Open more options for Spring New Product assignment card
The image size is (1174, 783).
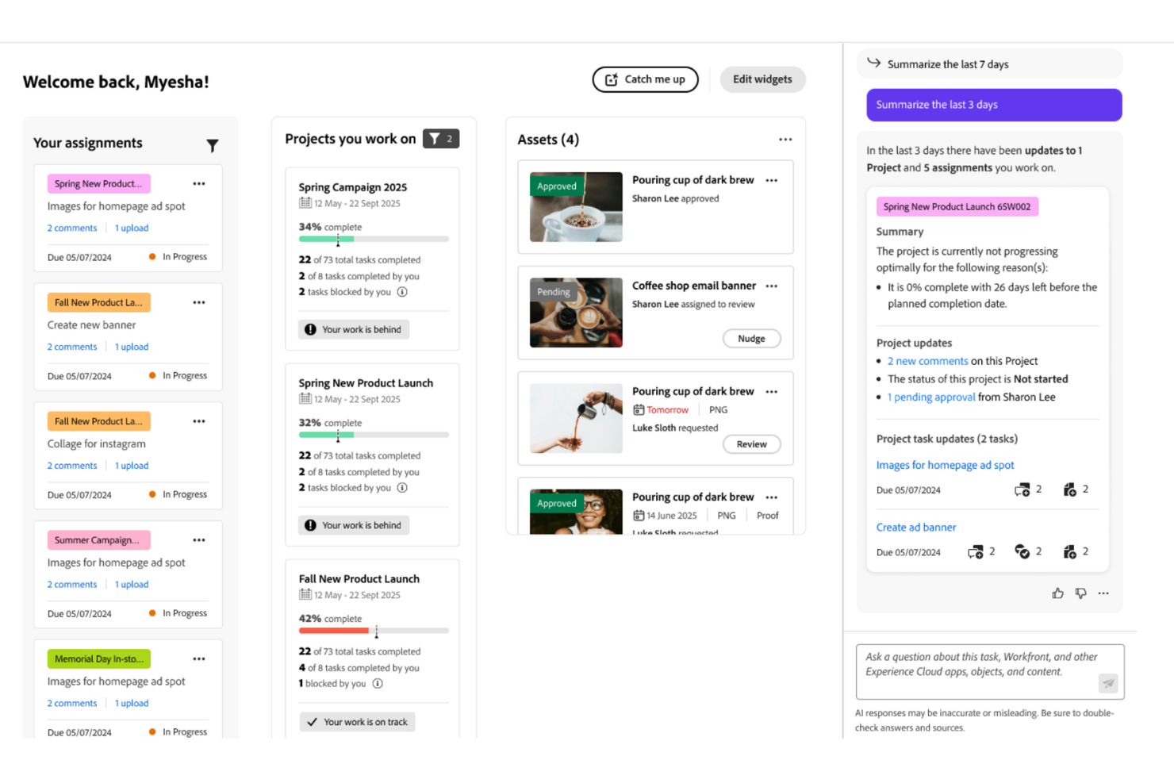point(199,184)
